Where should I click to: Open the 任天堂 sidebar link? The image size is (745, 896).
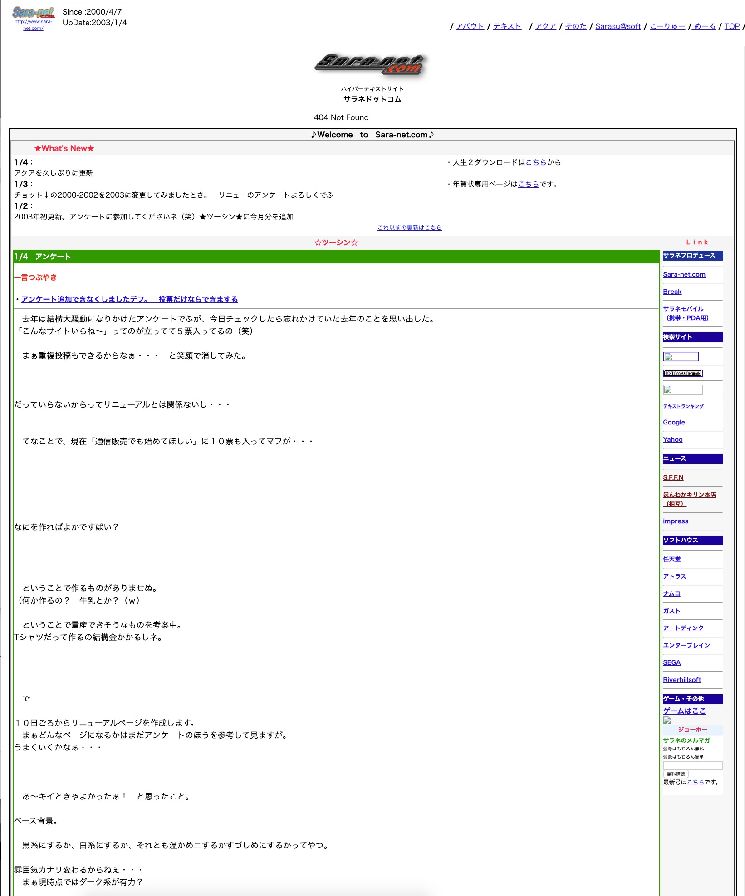tap(671, 559)
